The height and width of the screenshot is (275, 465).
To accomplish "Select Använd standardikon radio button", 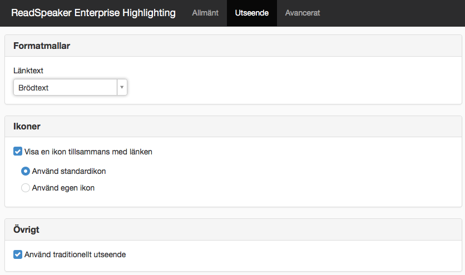I will 26,171.
